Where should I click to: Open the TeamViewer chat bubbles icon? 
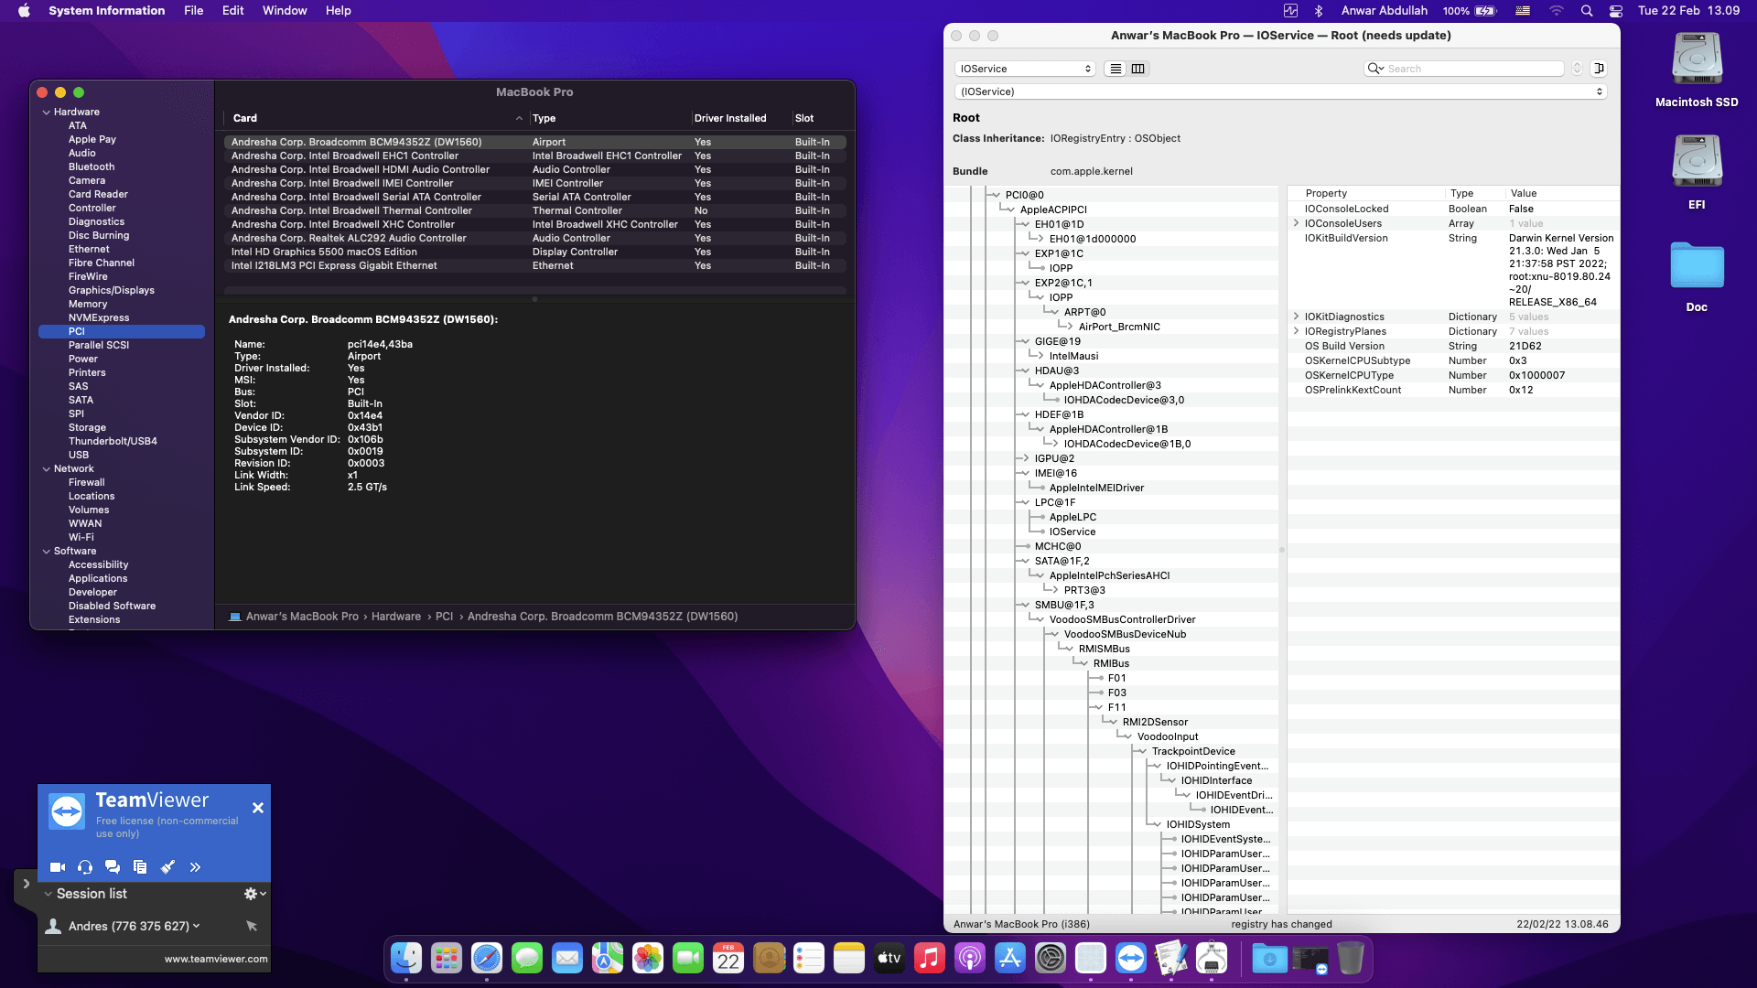[x=113, y=867]
